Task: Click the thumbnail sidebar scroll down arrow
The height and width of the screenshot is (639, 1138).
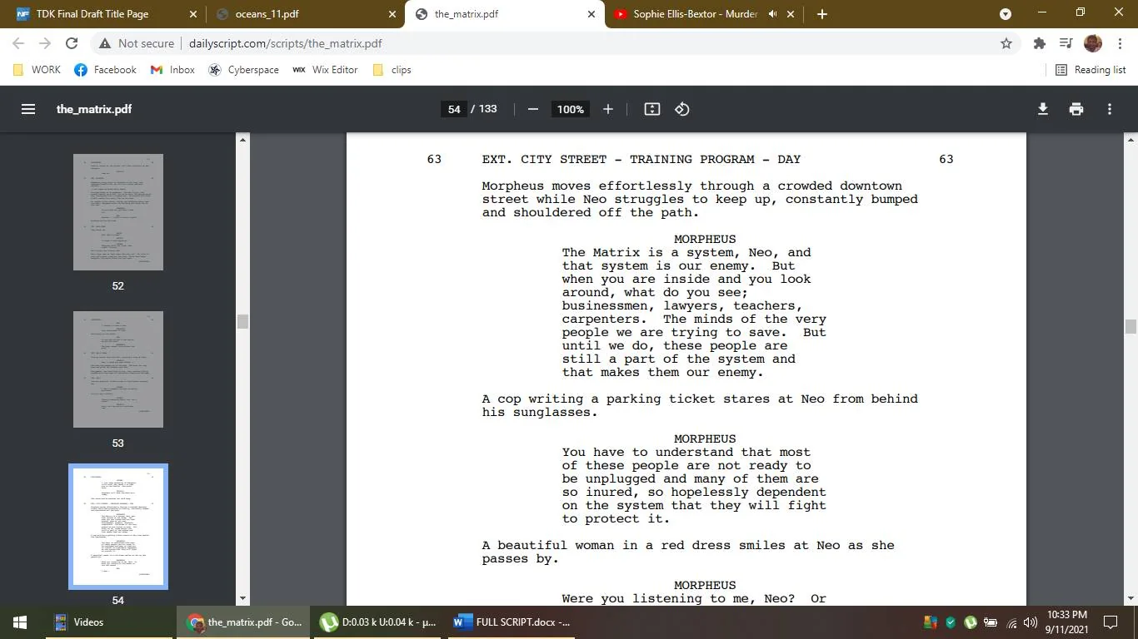Action: tap(242, 598)
